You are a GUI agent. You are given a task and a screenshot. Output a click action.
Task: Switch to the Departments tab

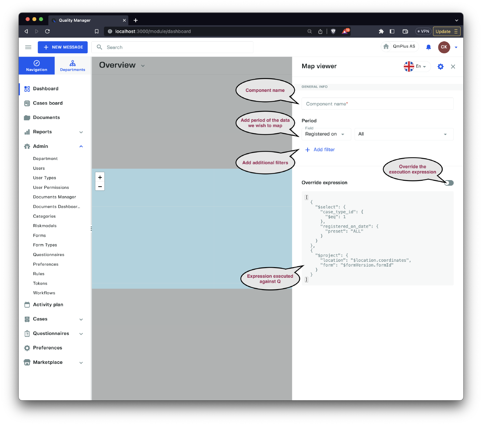pos(73,66)
